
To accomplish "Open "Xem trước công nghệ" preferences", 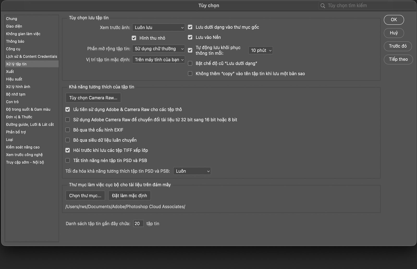I will pyautogui.click(x=32, y=155).
